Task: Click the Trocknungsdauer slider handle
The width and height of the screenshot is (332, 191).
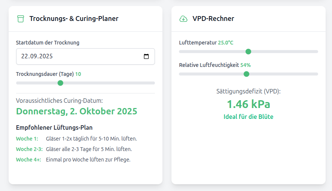Action: pos(60,83)
